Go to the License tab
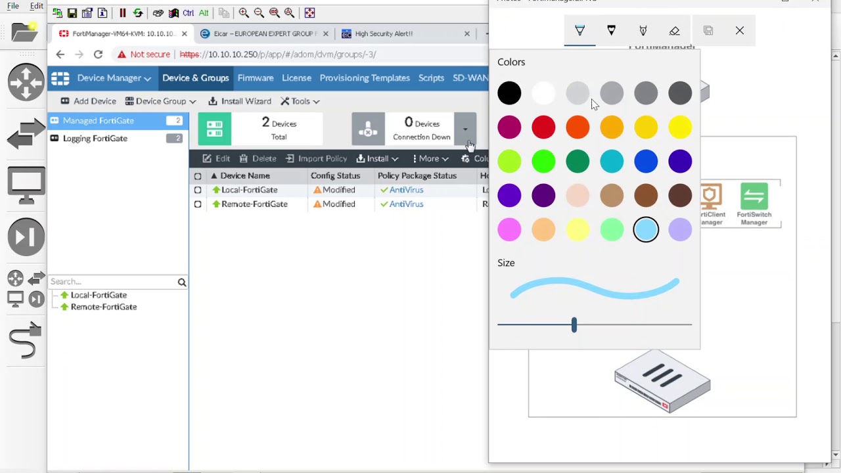This screenshot has height=473, width=841. pyautogui.click(x=296, y=78)
